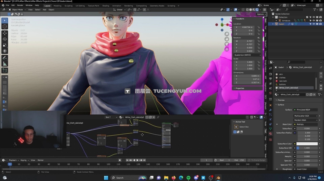Image resolution: width=324 pixels, height=181 pixels.
Task: Expand Armature in outliner tree
Action: [x=276, y=21]
